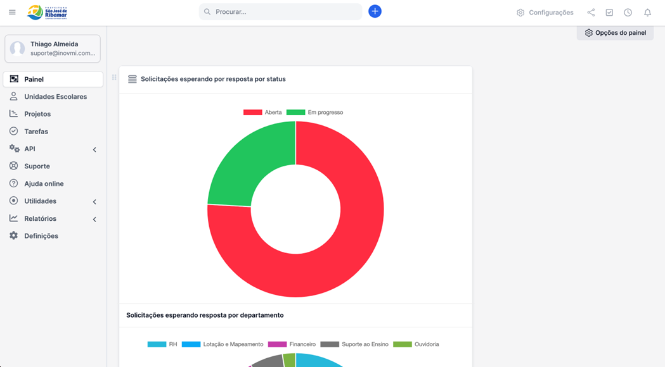Toggle the Aberta legend series
Viewport: 665px width, 367px height.
tap(262, 113)
